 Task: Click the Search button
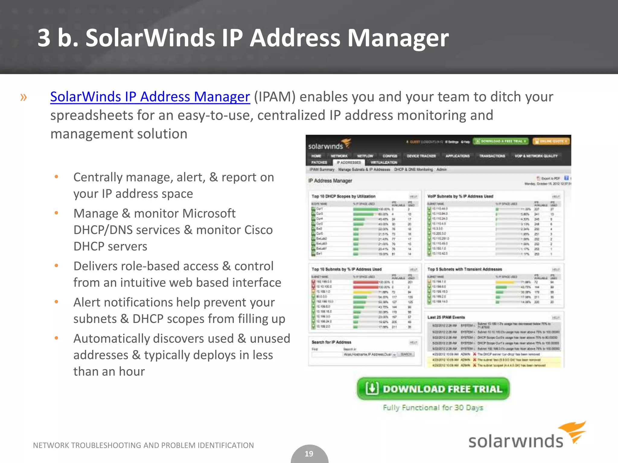[x=406, y=354]
